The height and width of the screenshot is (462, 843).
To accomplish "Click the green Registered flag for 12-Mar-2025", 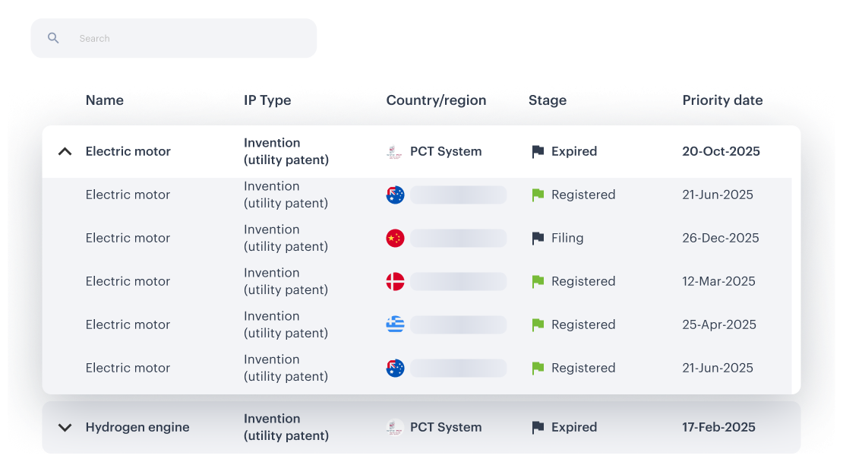I will [538, 282].
